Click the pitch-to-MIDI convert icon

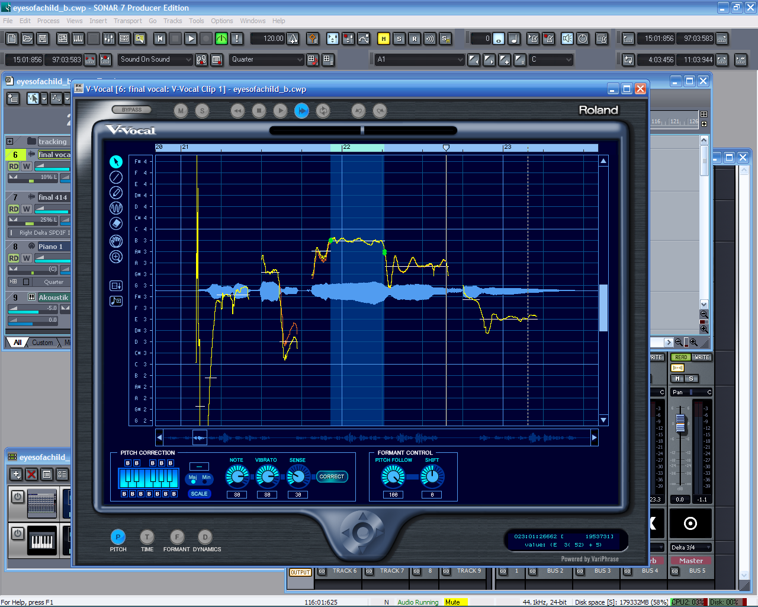[x=116, y=301]
